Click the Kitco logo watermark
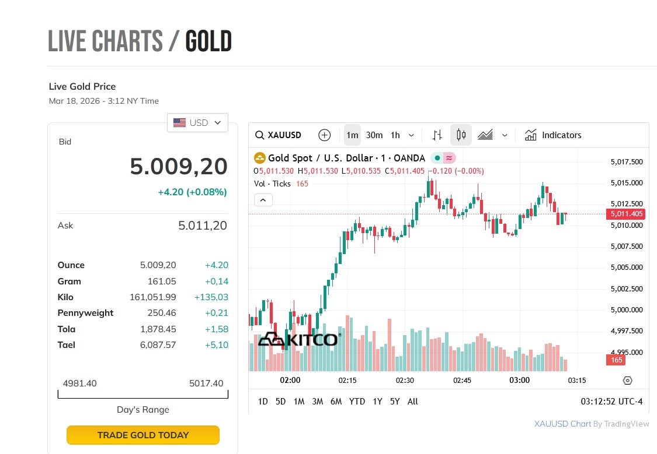Viewport: 657px width, 454px height. pyautogui.click(x=298, y=339)
